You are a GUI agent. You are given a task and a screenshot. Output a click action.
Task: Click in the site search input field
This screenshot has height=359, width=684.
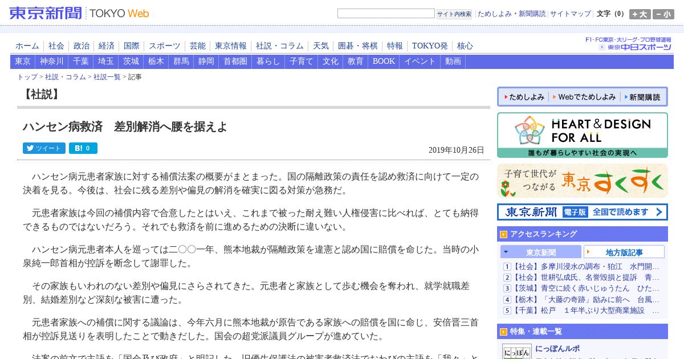point(386,14)
